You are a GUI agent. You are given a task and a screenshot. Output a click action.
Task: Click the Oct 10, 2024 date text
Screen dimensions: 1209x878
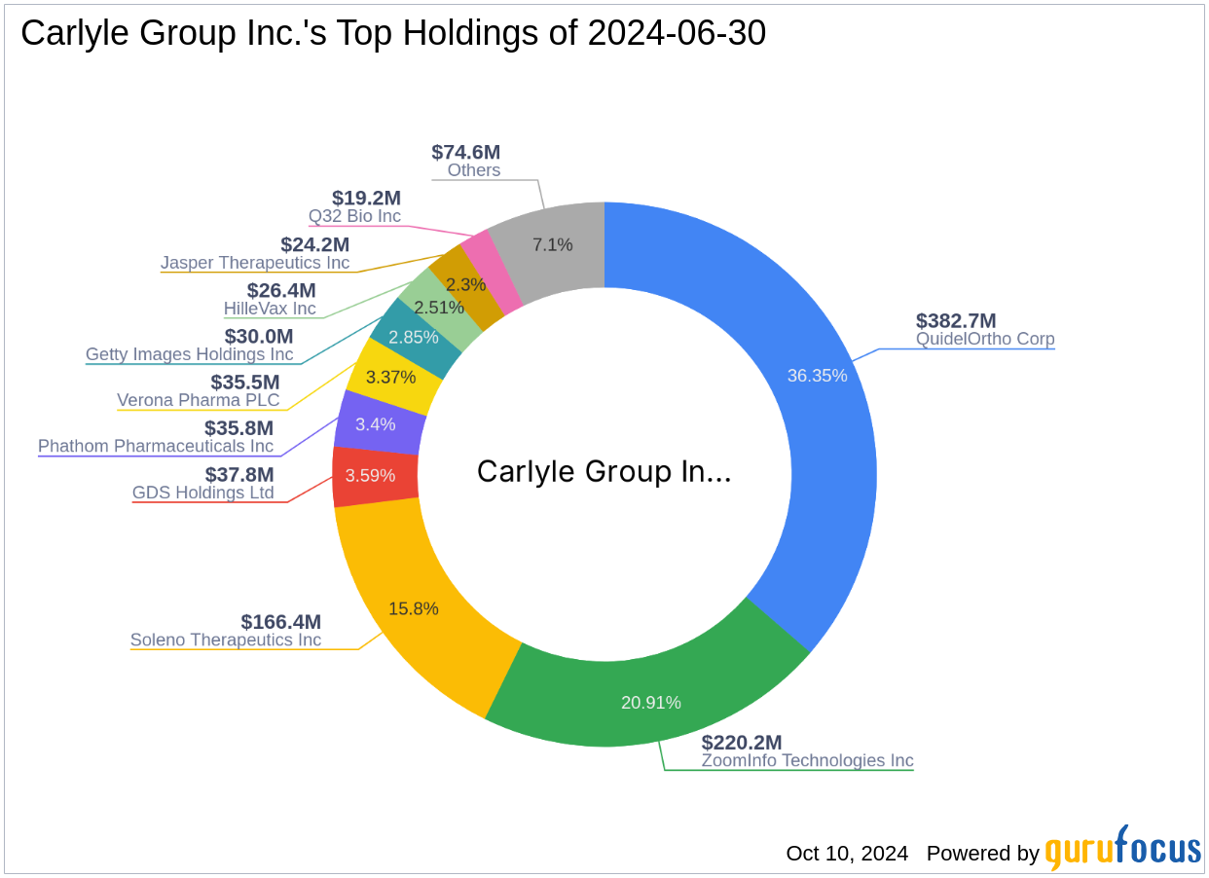pos(847,853)
